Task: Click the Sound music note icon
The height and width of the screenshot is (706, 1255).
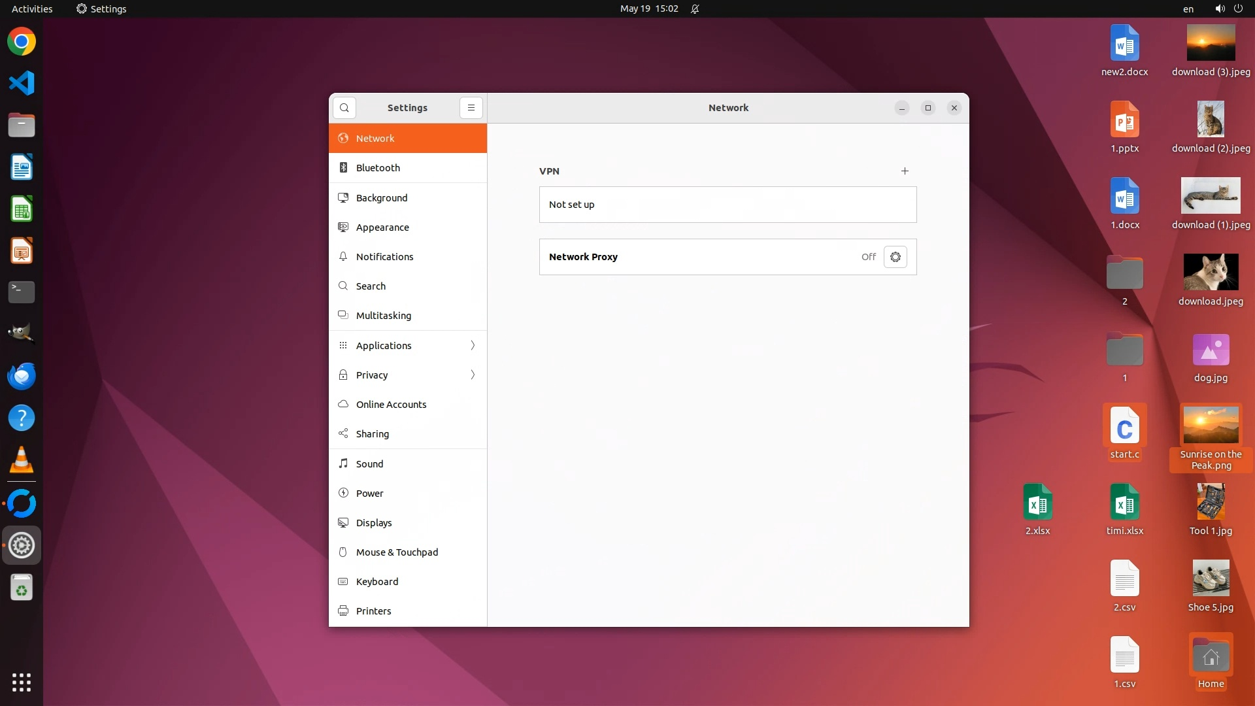Action: click(x=343, y=463)
